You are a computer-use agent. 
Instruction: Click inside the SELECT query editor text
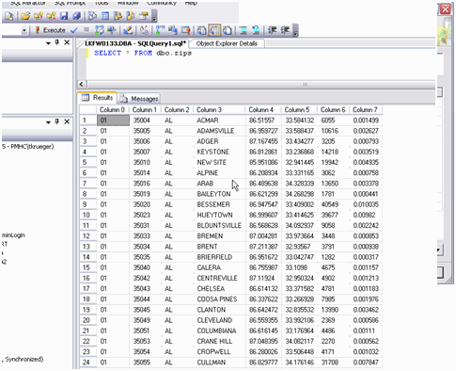click(x=143, y=53)
